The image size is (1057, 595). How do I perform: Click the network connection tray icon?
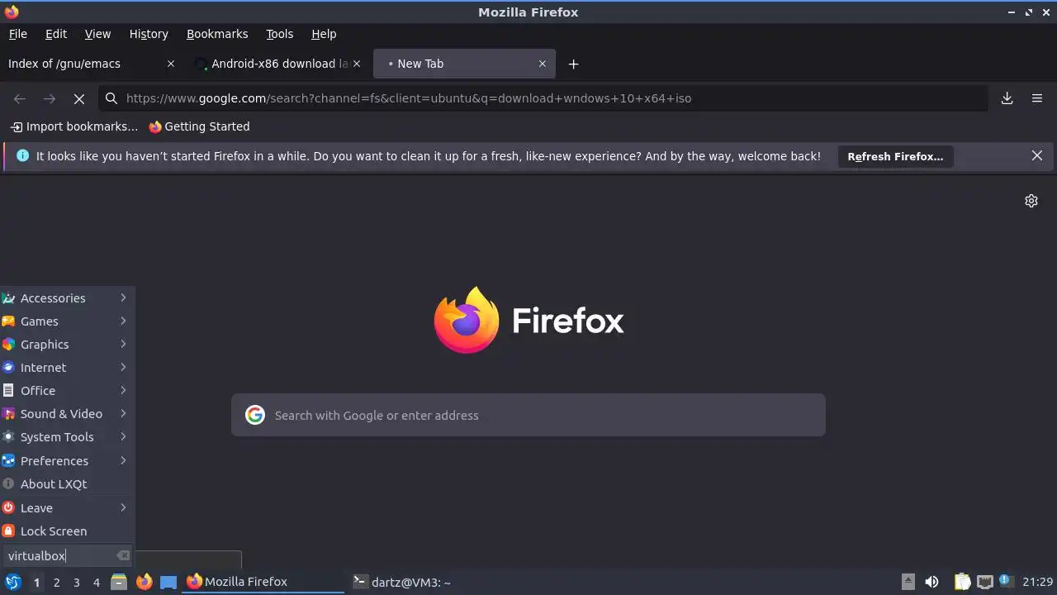pyautogui.click(x=984, y=582)
